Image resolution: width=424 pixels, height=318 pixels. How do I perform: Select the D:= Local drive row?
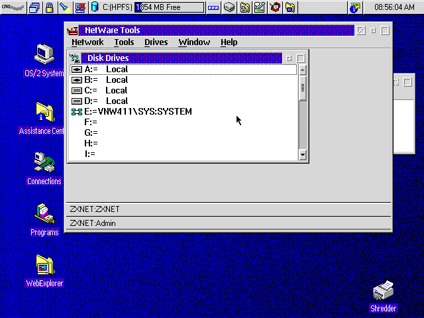pyautogui.click(x=183, y=101)
